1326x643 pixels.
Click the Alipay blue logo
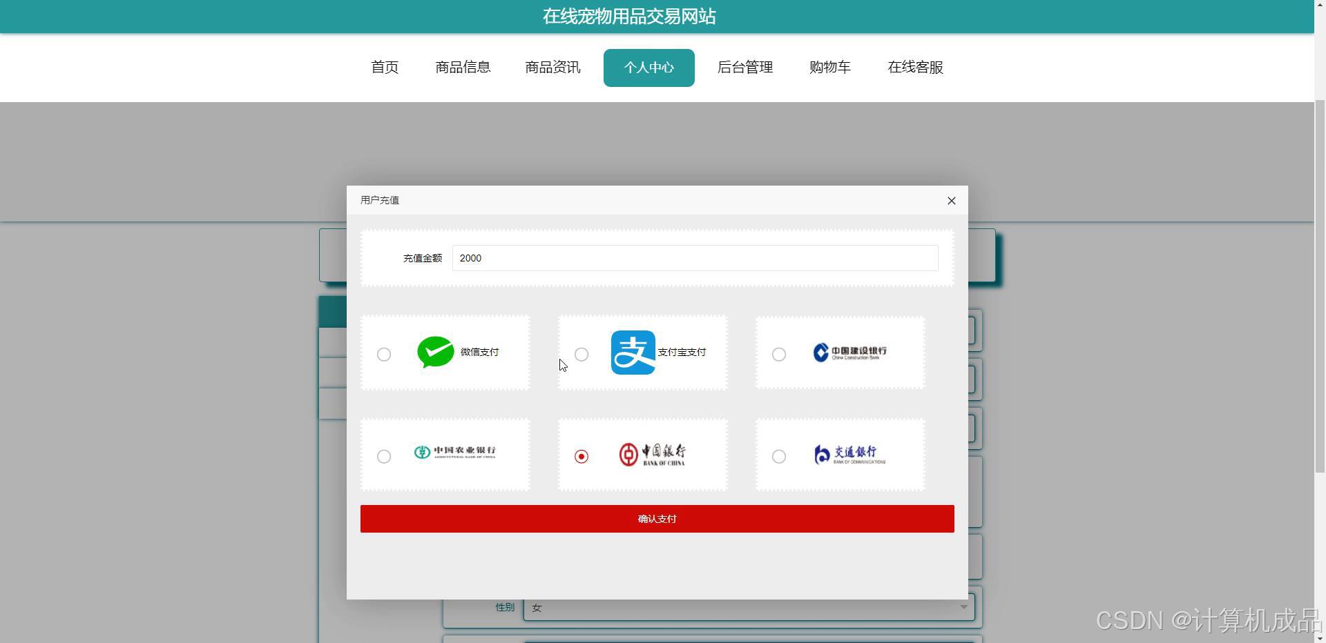633,353
